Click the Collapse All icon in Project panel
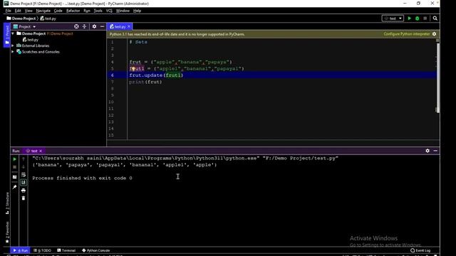Image resolution: width=456 pixels, height=256 pixels. 84,26
